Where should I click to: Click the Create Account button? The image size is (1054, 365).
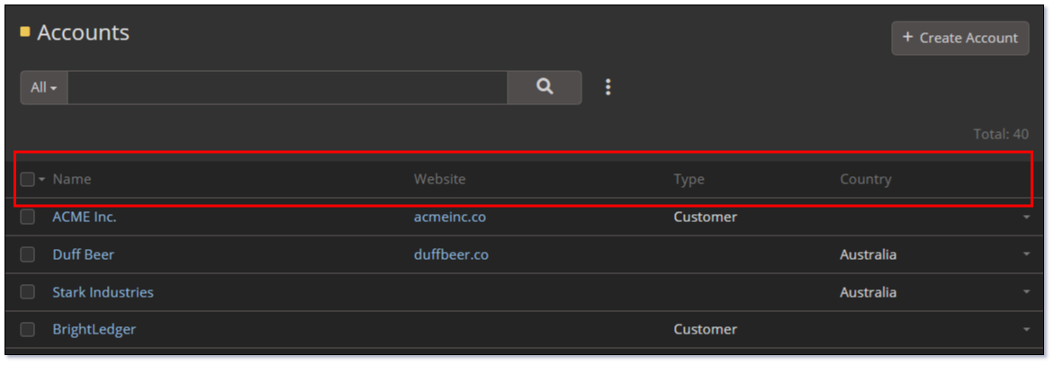pyautogui.click(x=959, y=39)
